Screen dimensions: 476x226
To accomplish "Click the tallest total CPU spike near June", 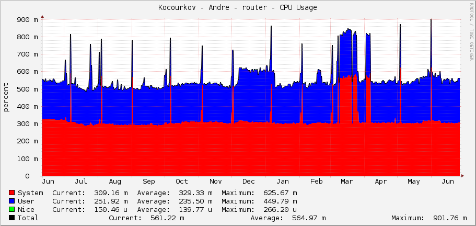I will click(x=431, y=46).
